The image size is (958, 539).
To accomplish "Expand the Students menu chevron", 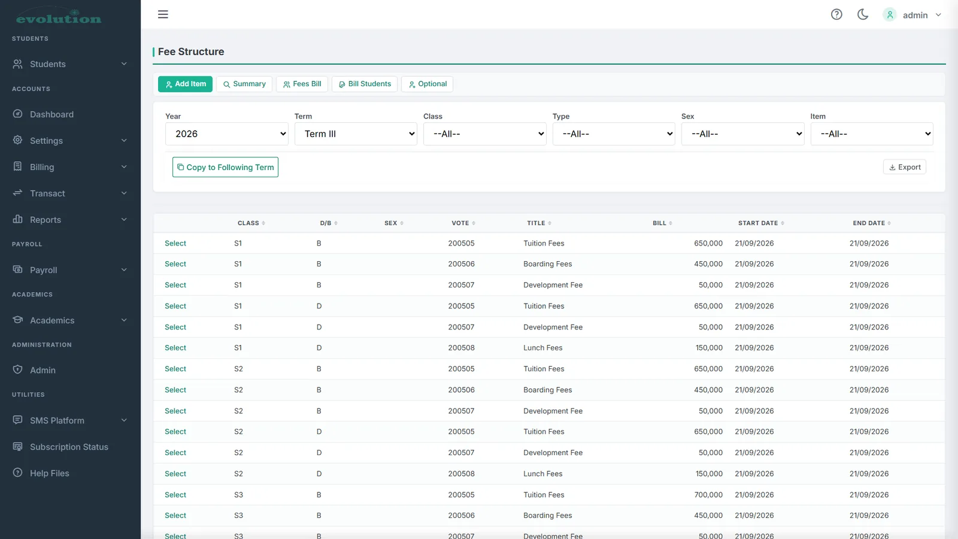I will [x=124, y=64].
